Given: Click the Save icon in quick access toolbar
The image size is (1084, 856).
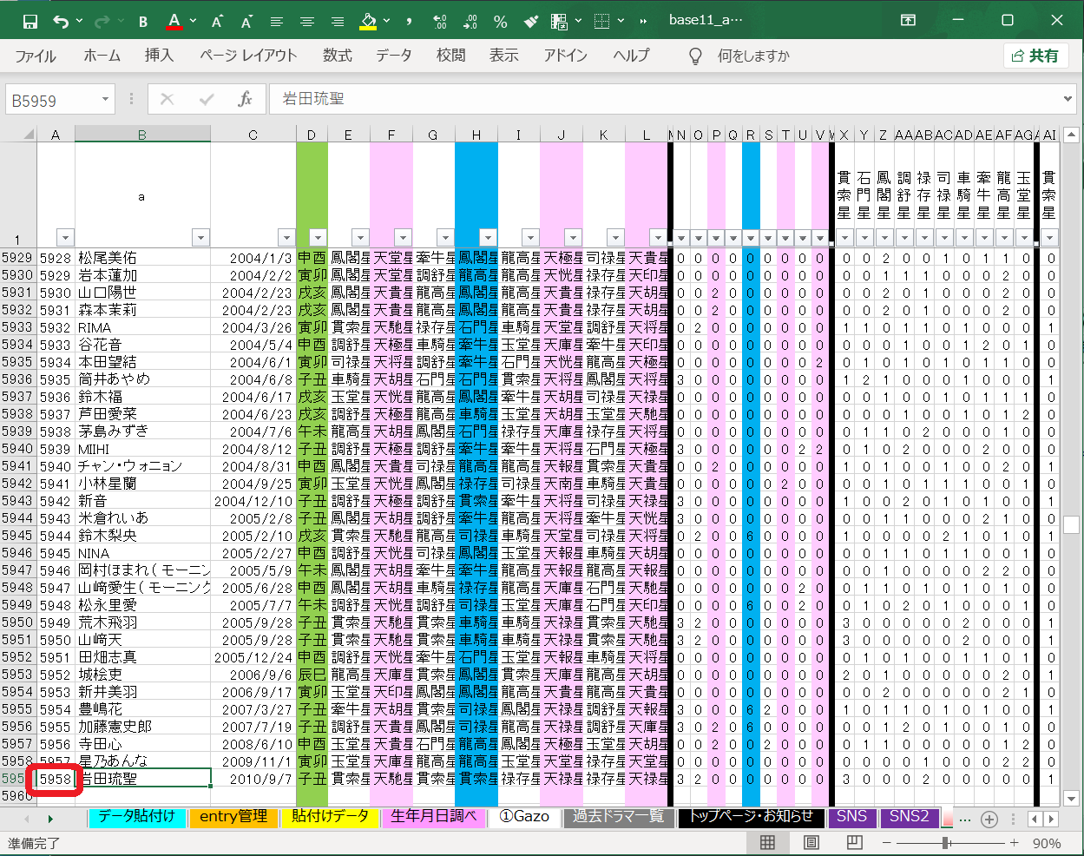Looking at the screenshot, I should [30, 21].
